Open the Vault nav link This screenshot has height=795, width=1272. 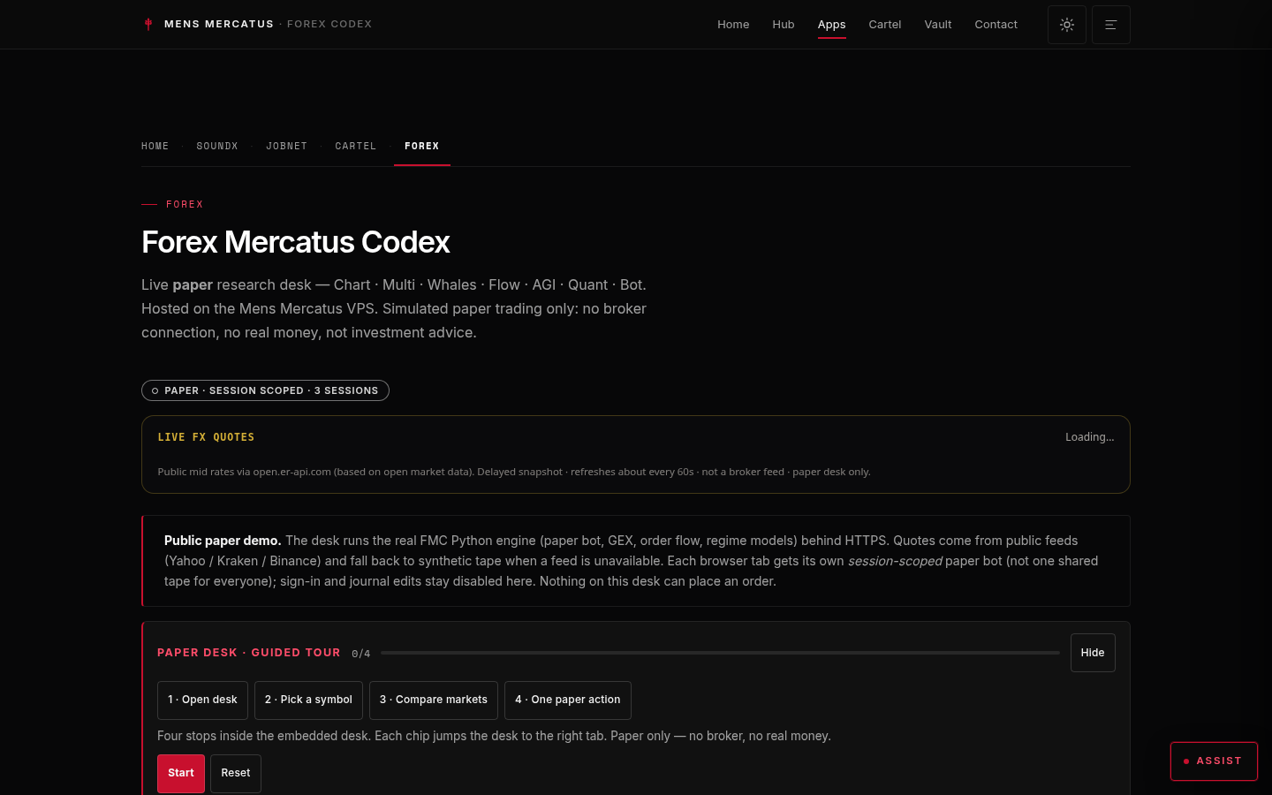[x=938, y=25]
